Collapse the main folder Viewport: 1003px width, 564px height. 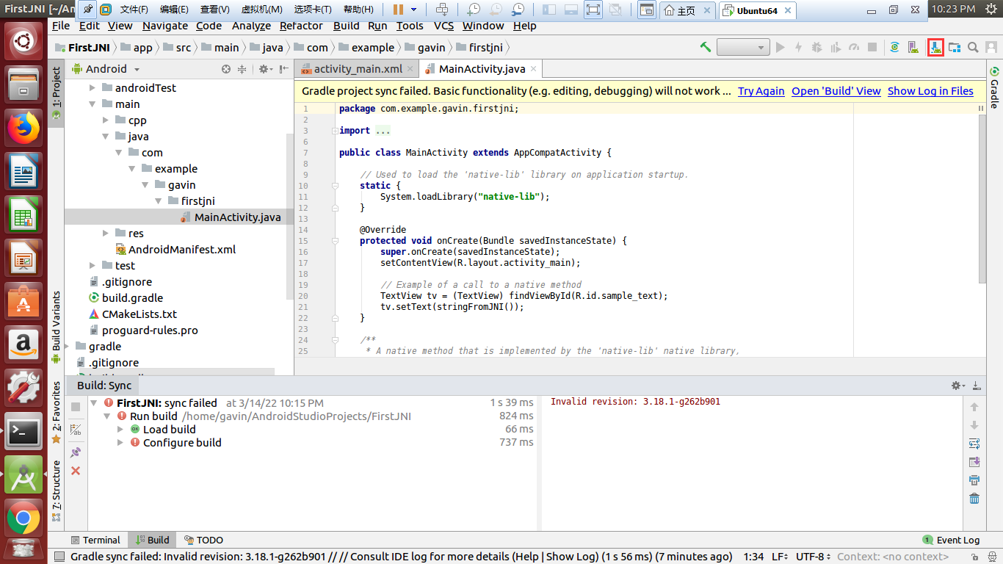pyautogui.click(x=92, y=104)
